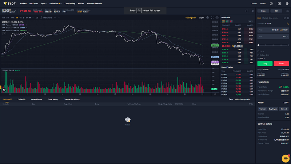Click the chart undo arrow

coord(55,17)
